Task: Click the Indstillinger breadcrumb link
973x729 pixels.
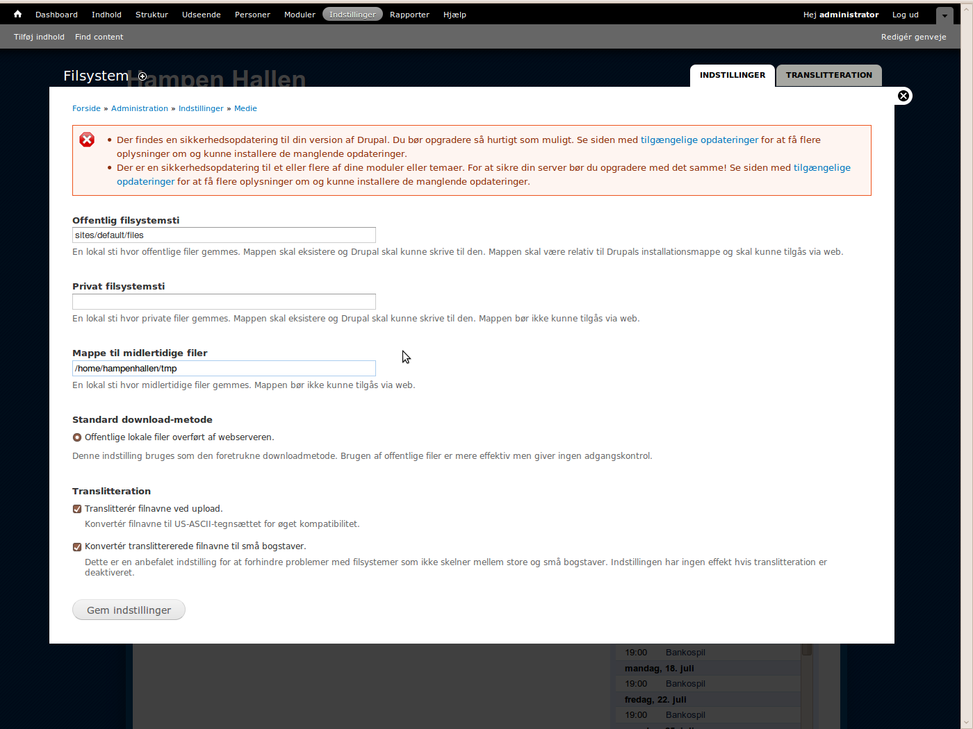Action: coord(201,108)
